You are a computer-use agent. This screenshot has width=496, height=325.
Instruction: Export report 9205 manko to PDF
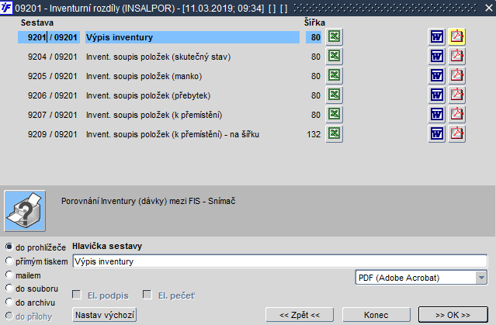pyautogui.click(x=456, y=76)
